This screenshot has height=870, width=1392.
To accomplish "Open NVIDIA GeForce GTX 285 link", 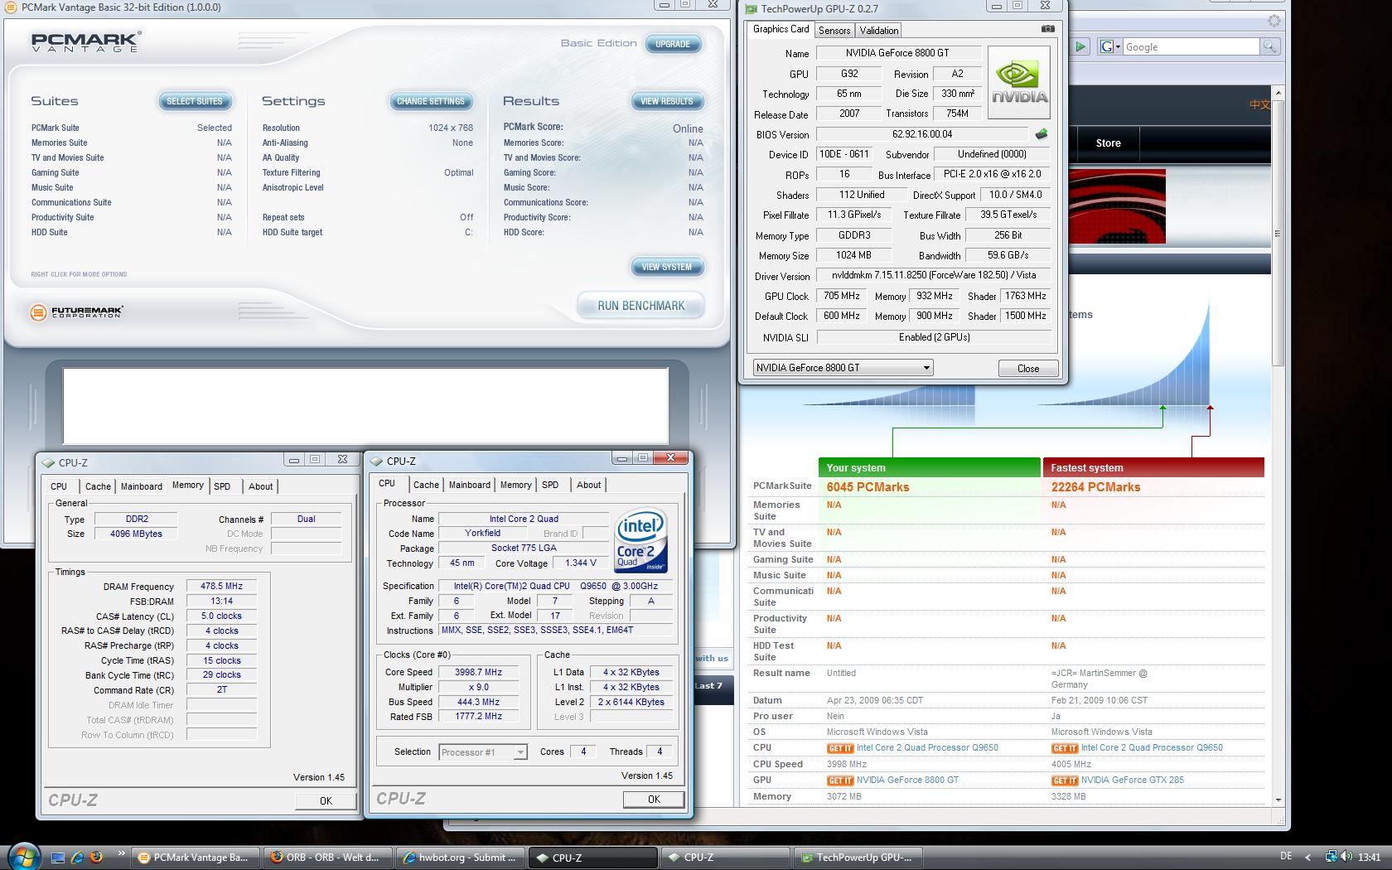I will coord(1132,780).
